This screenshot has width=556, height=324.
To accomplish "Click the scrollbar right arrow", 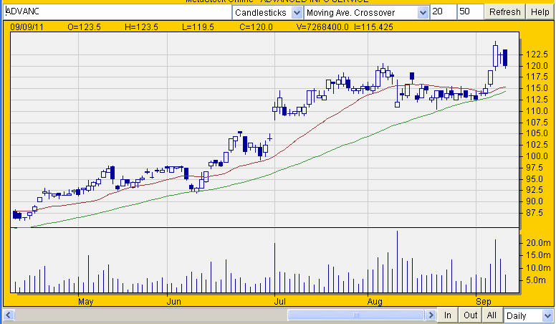I will [431, 315].
